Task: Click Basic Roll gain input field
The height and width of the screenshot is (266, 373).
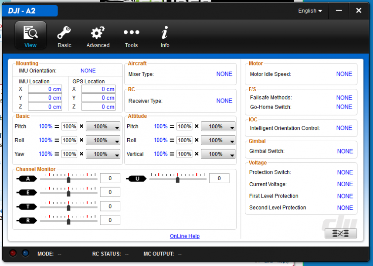Action: (69, 140)
